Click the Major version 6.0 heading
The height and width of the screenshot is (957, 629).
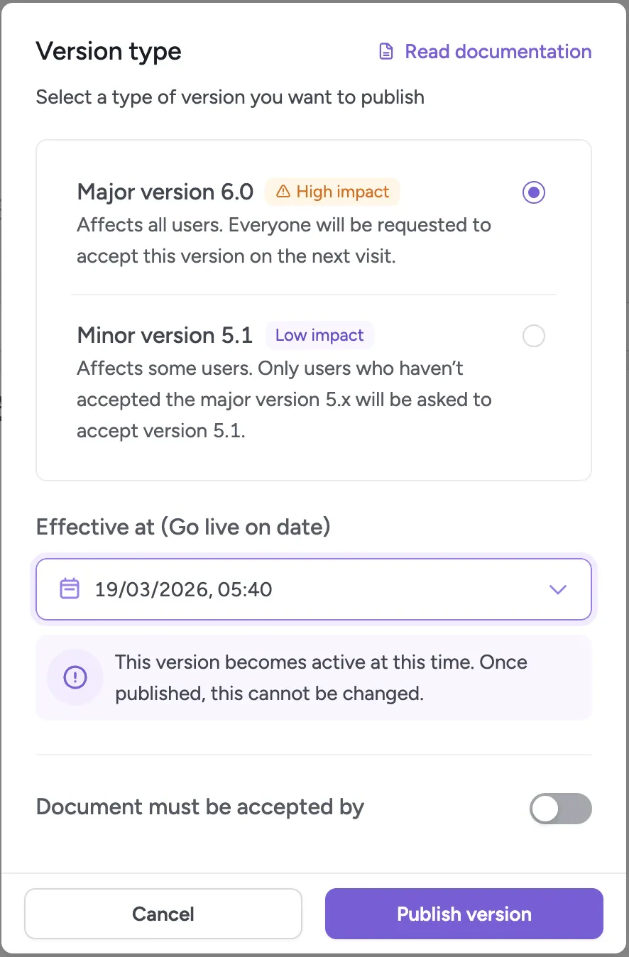(x=165, y=192)
